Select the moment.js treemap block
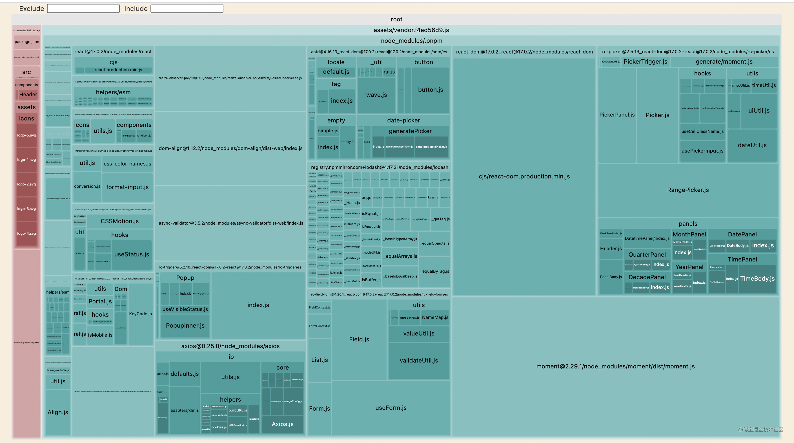Viewport: 794px width, 443px height. click(x=615, y=366)
